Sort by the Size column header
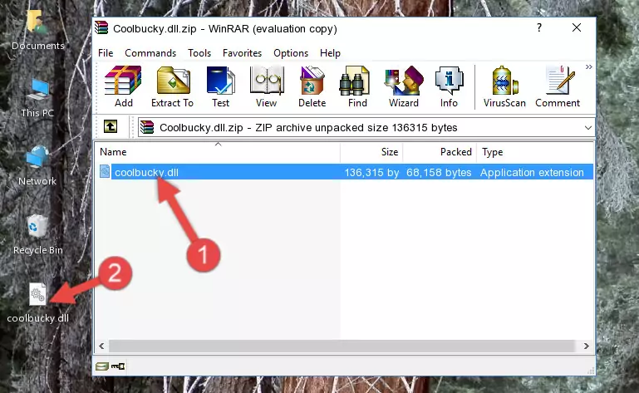639x393 pixels. click(x=371, y=152)
